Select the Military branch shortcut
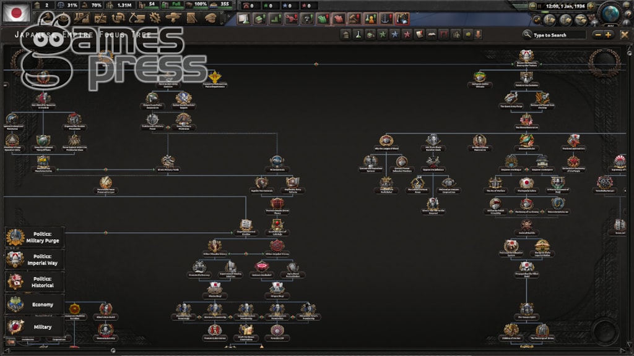 pos(35,326)
